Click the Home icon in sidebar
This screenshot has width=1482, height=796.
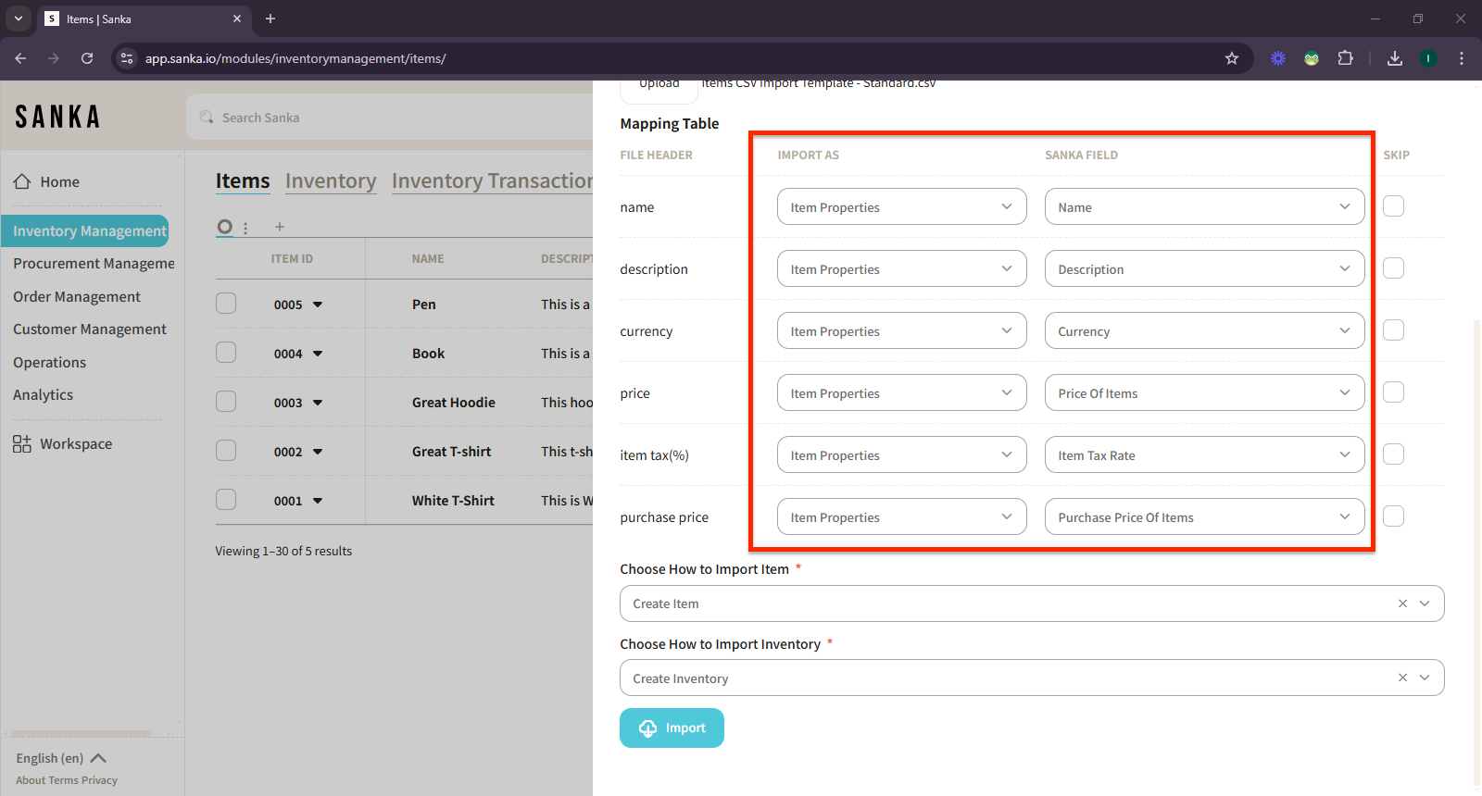click(x=22, y=182)
